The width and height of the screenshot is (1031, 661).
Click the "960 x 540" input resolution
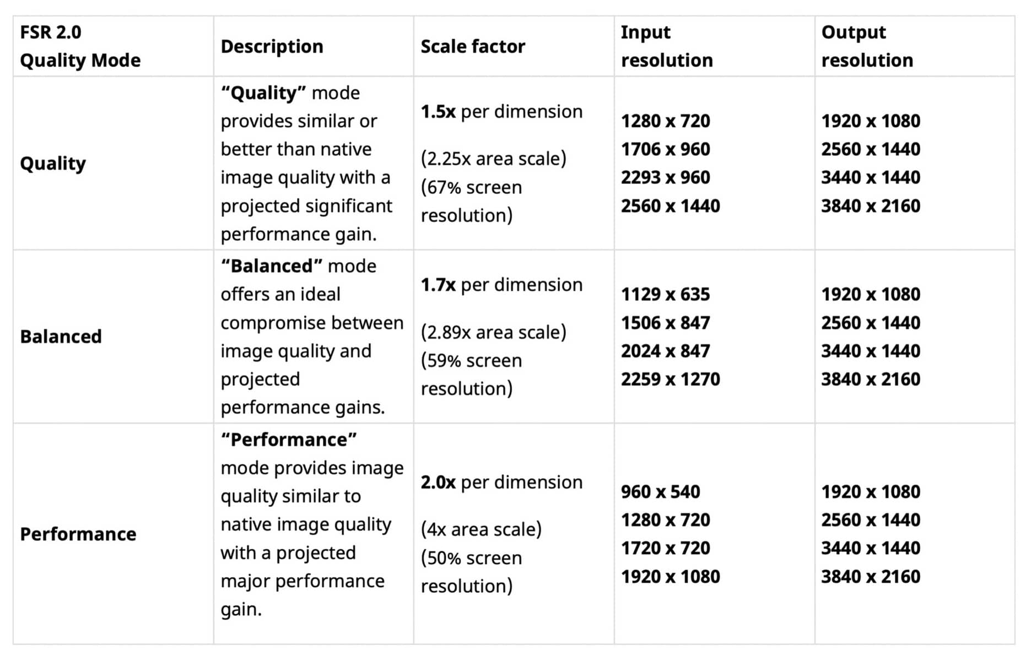pyautogui.click(x=660, y=491)
